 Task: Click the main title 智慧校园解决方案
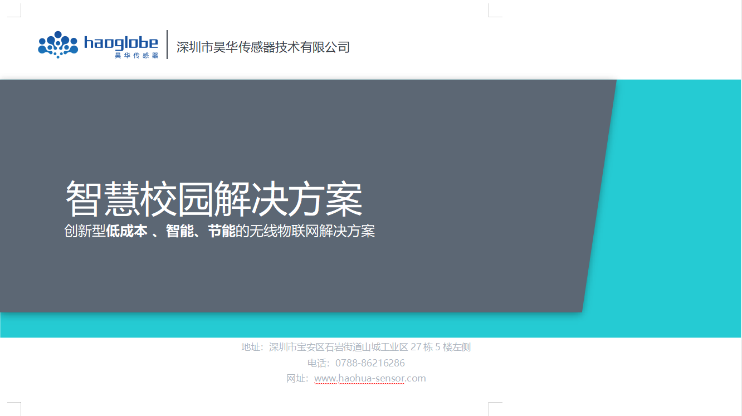click(214, 199)
